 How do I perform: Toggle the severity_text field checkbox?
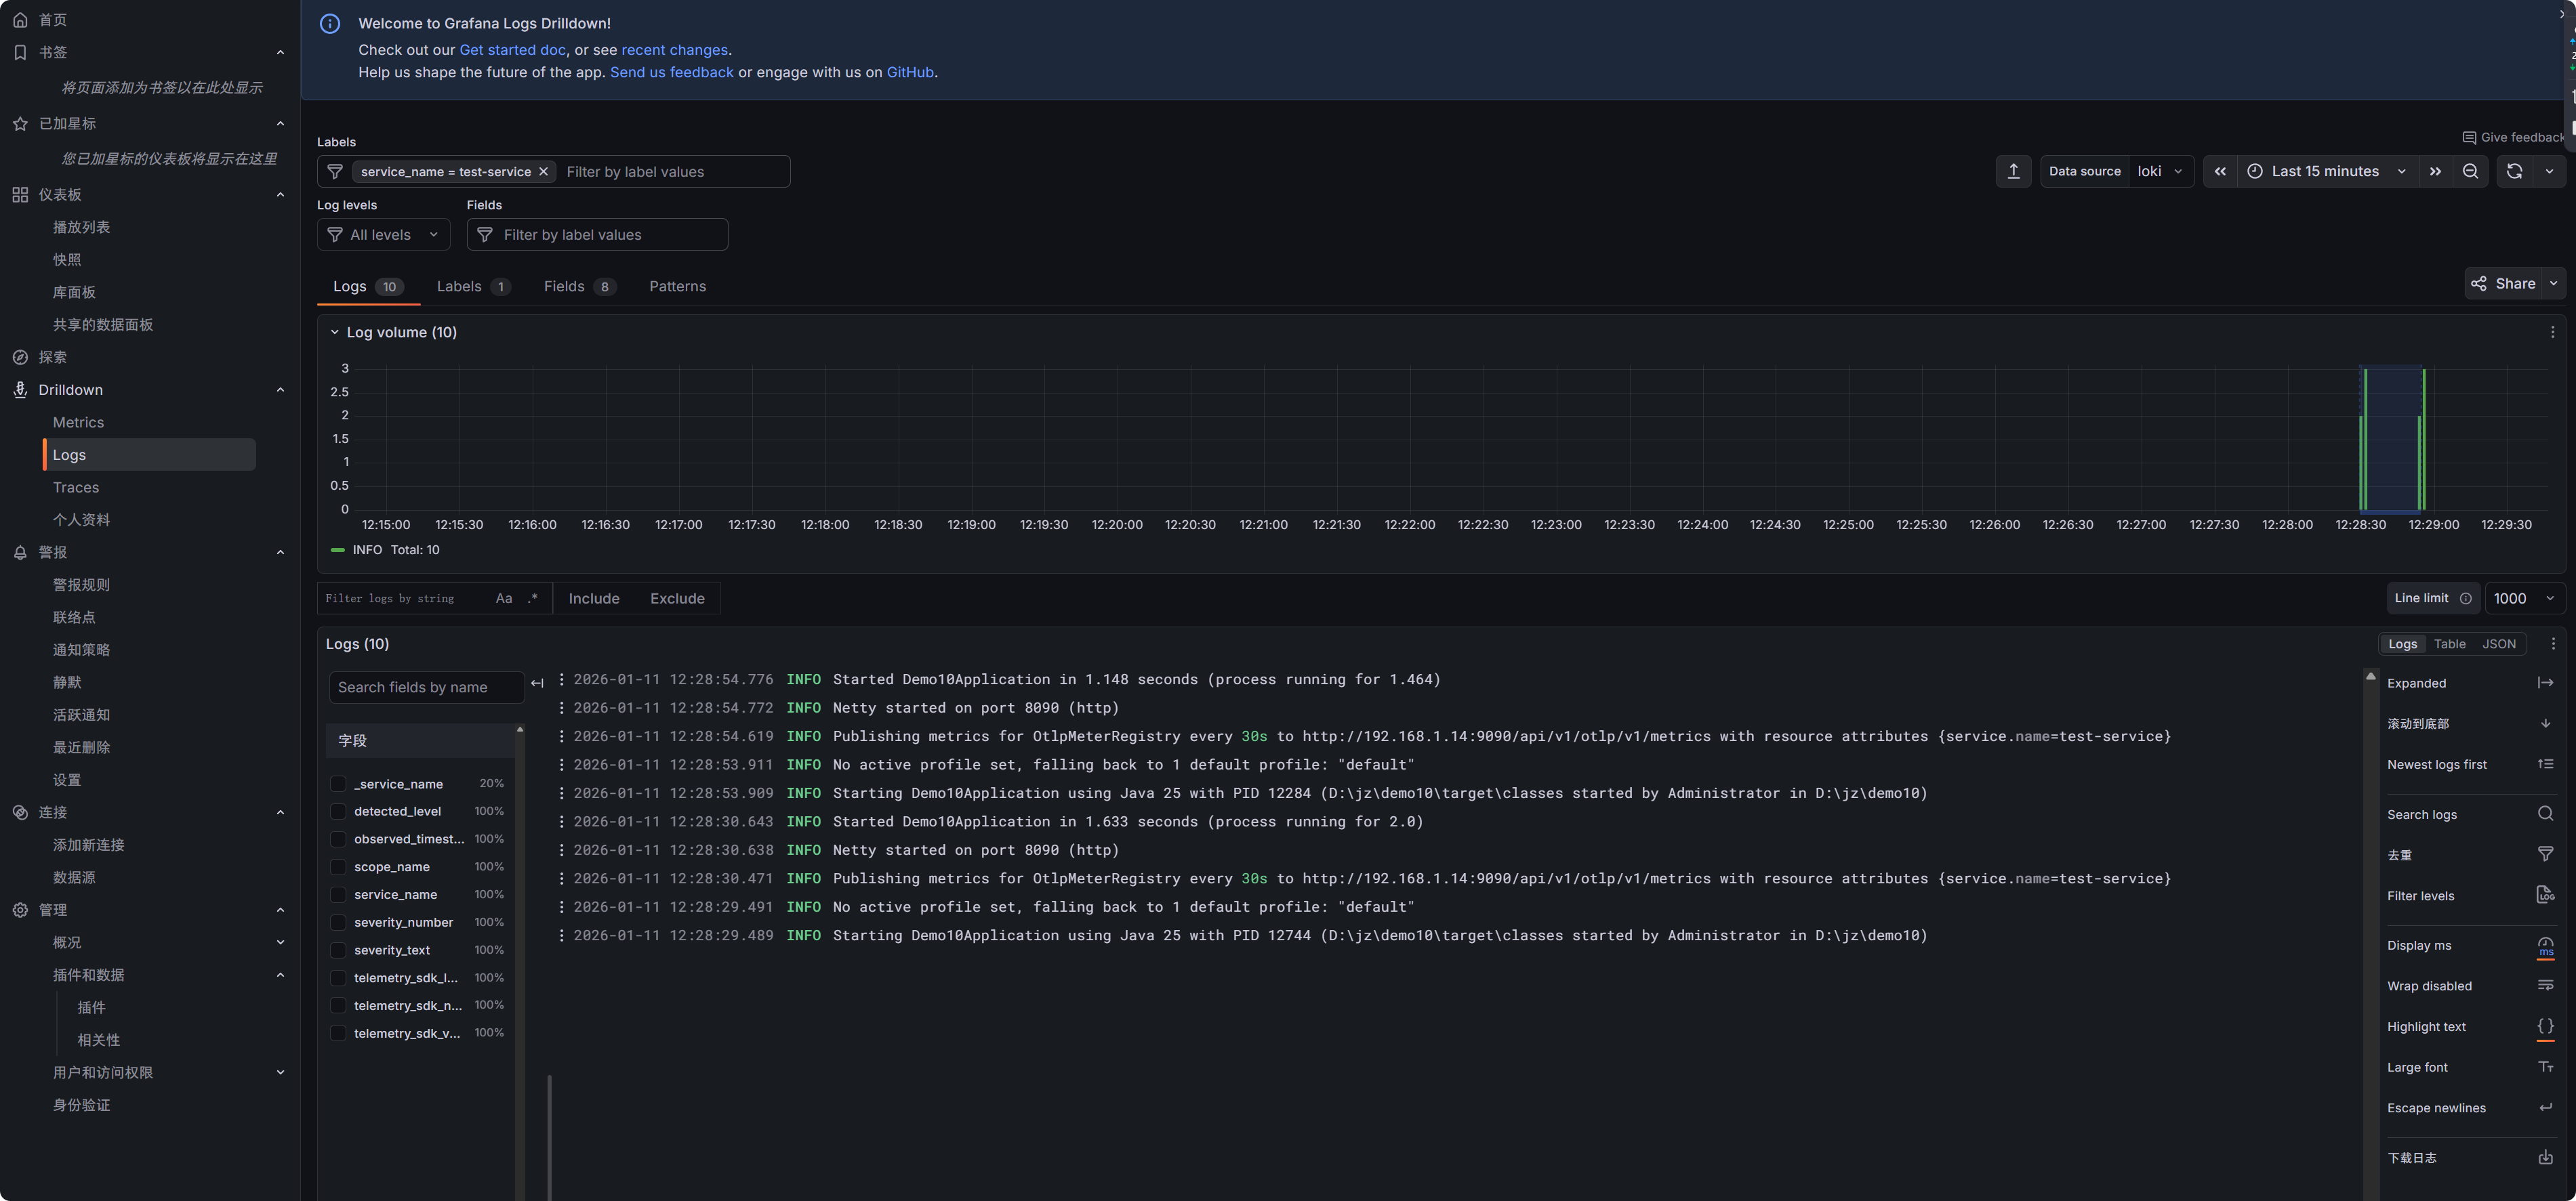pos(338,950)
